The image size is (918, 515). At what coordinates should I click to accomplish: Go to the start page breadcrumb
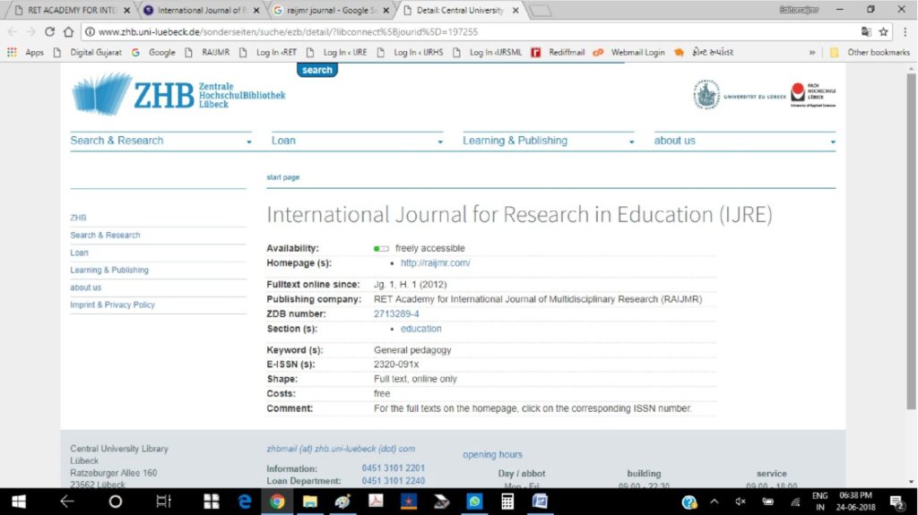(x=282, y=177)
